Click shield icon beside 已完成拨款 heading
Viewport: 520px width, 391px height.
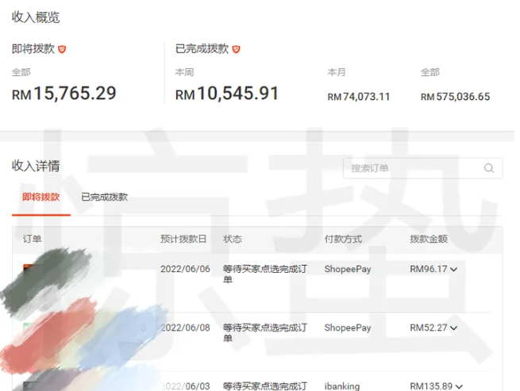236,49
